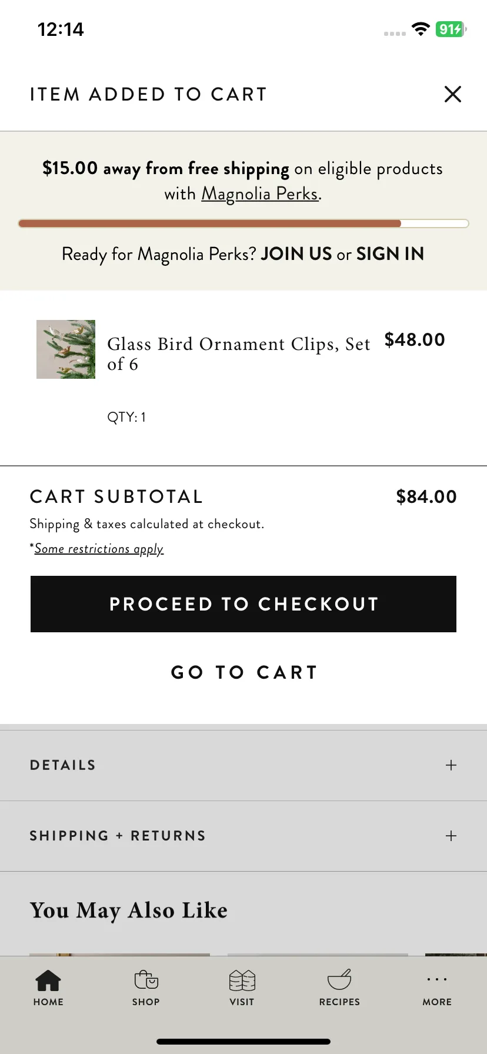This screenshot has height=1054, width=487.
Task: Open the Shop bag icon
Action: click(146, 980)
